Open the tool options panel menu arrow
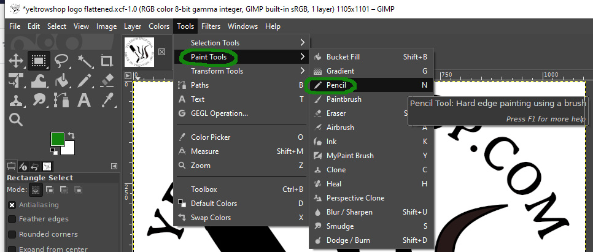This screenshot has width=593, height=252. [114, 166]
